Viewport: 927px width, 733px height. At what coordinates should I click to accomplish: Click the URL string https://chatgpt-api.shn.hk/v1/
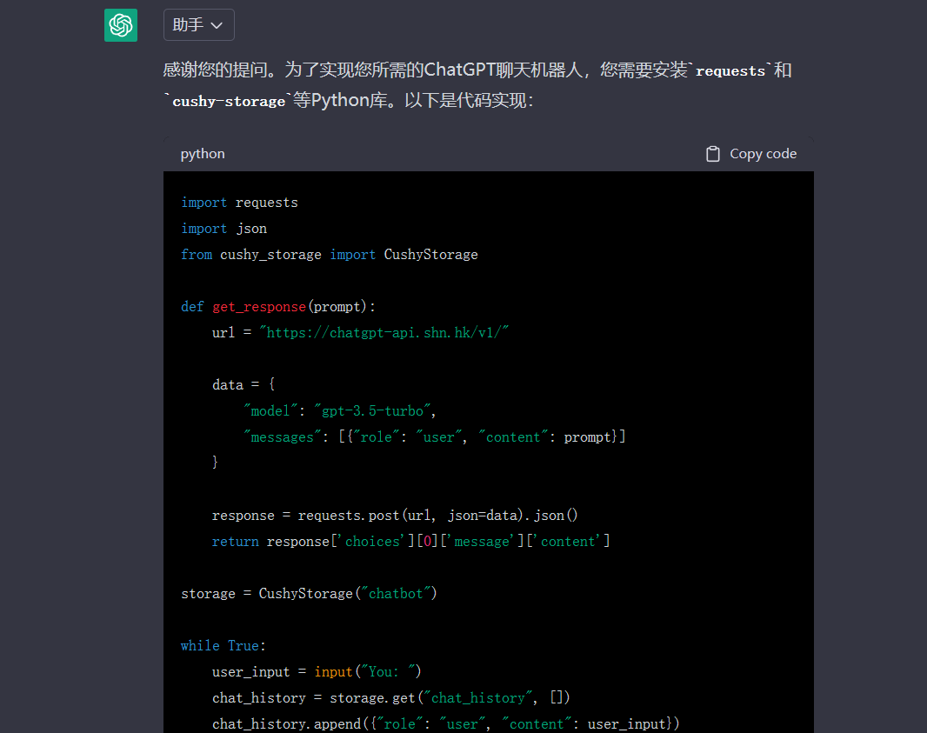tap(384, 333)
